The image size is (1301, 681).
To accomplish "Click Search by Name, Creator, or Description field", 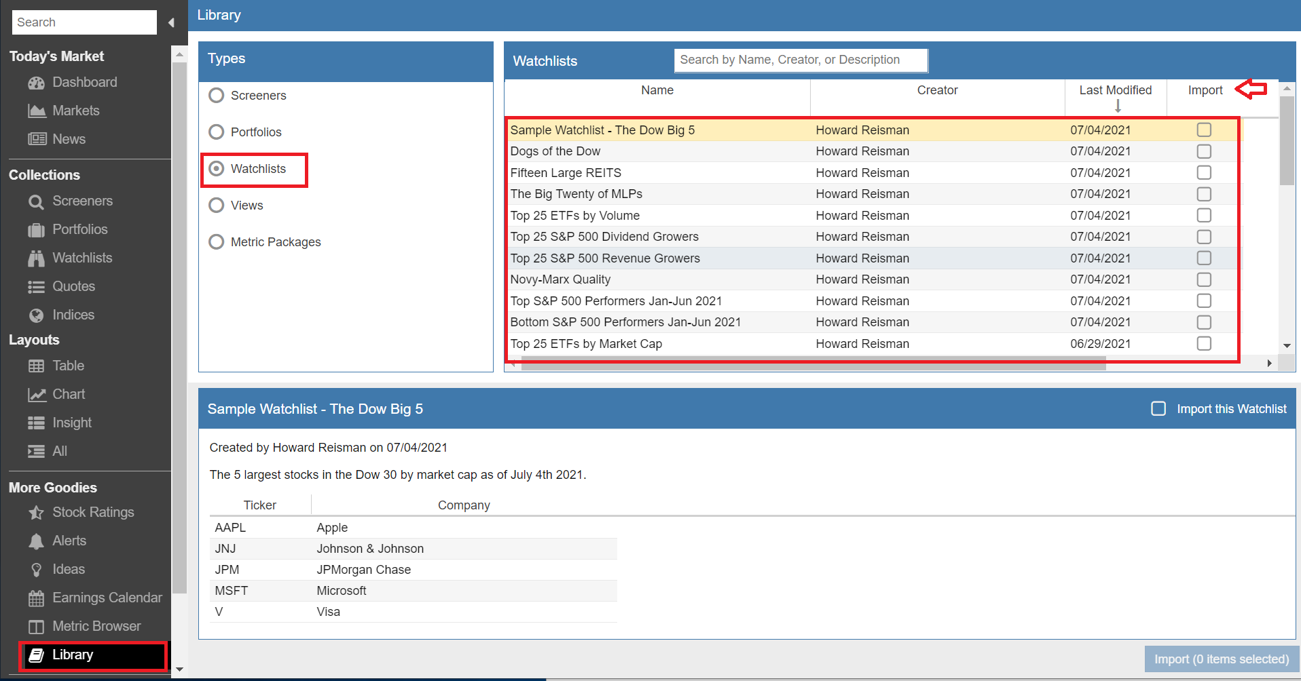I will (x=801, y=60).
